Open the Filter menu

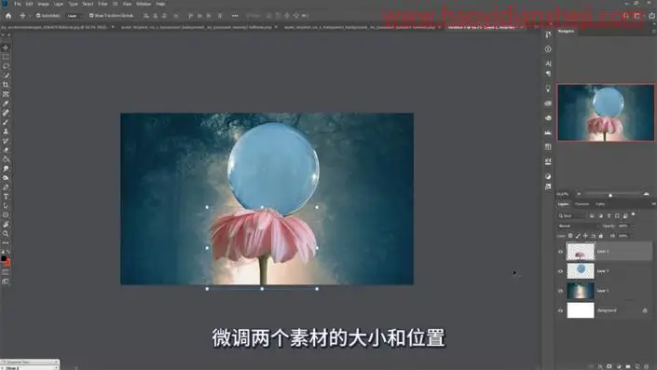pyautogui.click(x=103, y=4)
